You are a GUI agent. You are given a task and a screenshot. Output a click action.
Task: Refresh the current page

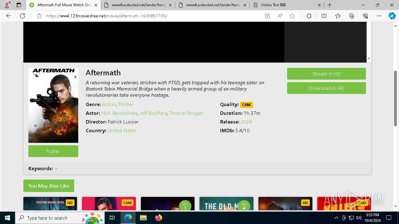[x=22, y=16]
